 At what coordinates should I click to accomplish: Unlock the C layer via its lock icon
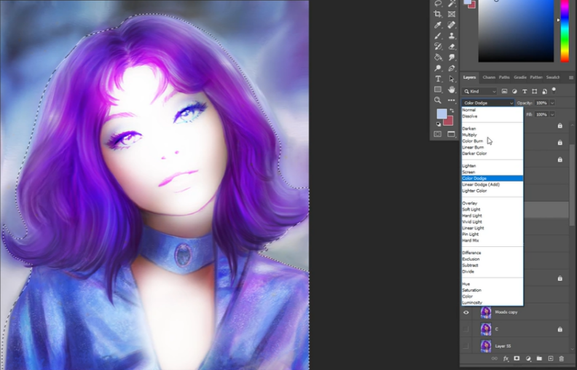tap(560, 329)
